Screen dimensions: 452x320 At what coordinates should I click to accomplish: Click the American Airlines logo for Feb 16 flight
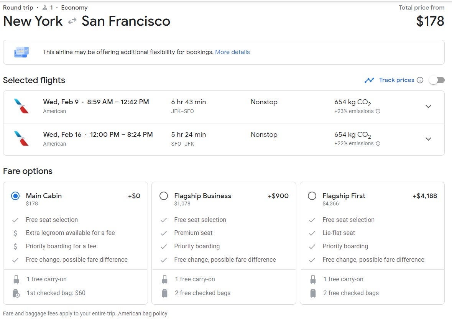[x=21, y=138]
